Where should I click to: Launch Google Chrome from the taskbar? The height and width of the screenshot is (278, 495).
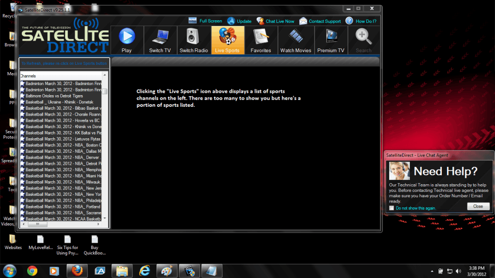[32, 271]
